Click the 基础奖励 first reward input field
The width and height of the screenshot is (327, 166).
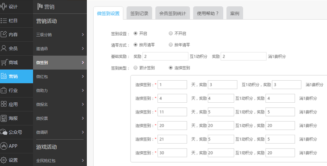click(x=165, y=56)
